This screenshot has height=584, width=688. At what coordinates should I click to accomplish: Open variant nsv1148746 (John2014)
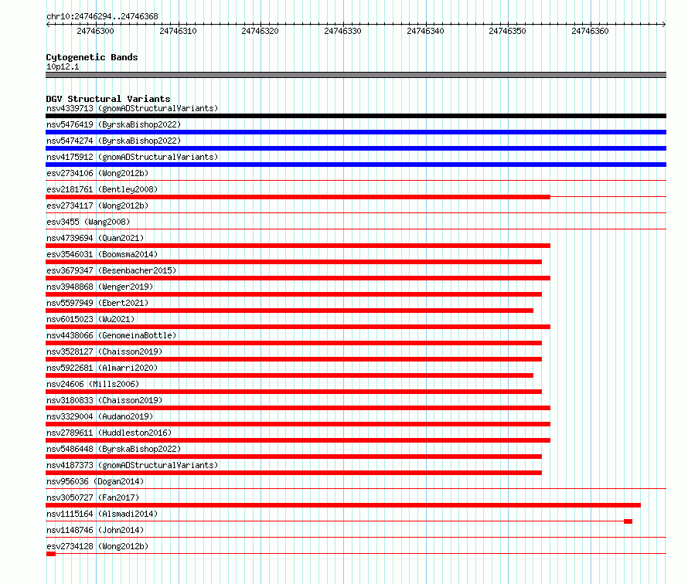pos(95,530)
